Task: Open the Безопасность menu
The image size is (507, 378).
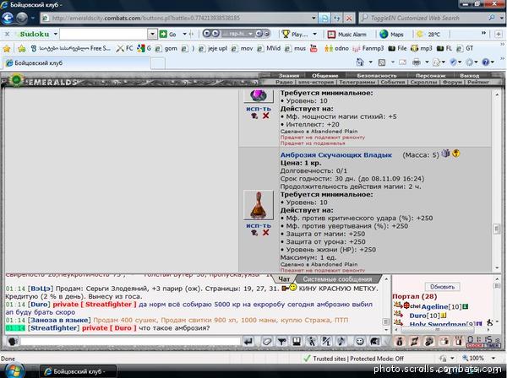Action: 377,76
